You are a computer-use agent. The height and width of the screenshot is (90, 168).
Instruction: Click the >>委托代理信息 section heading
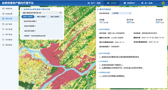point(103,29)
